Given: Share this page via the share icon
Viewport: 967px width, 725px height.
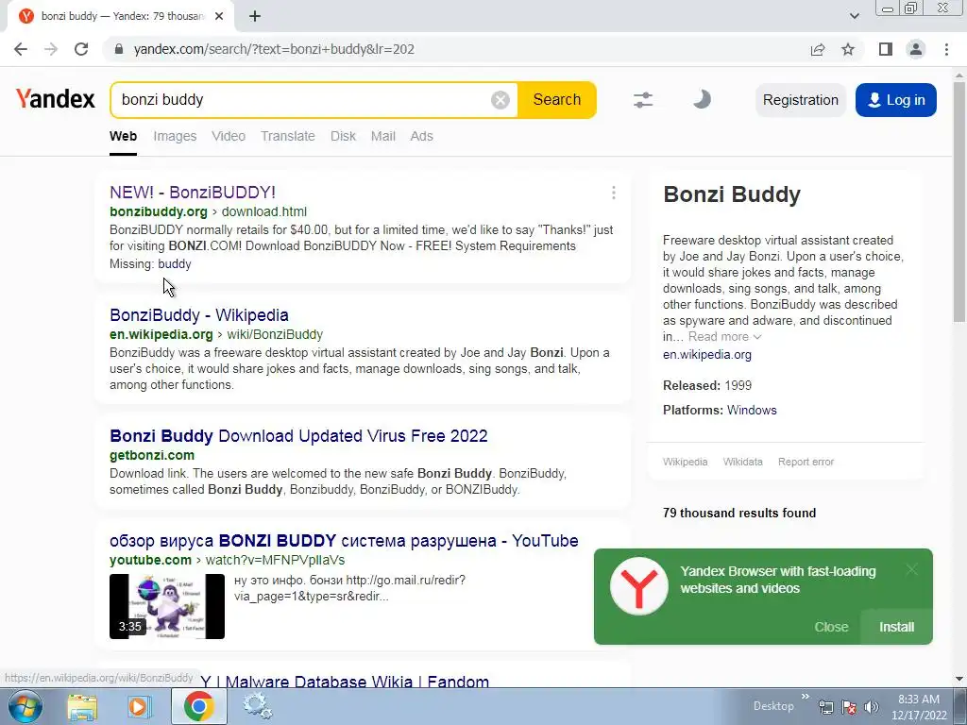Looking at the screenshot, I should pyautogui.click(x=817, y=49).
